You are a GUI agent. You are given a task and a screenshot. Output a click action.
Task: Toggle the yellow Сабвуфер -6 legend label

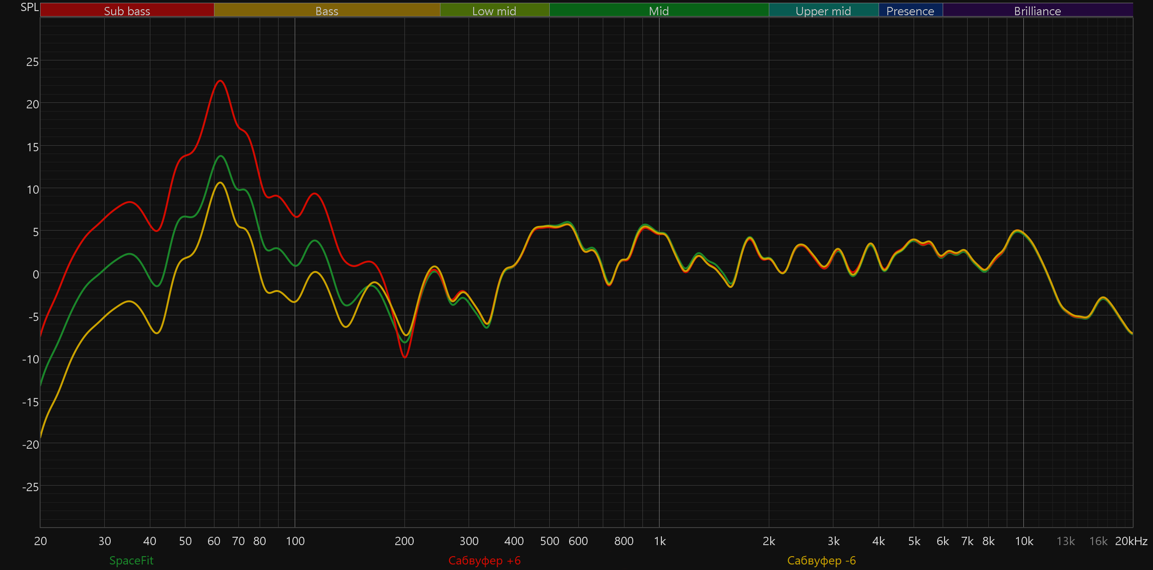[x=821, y=560]
